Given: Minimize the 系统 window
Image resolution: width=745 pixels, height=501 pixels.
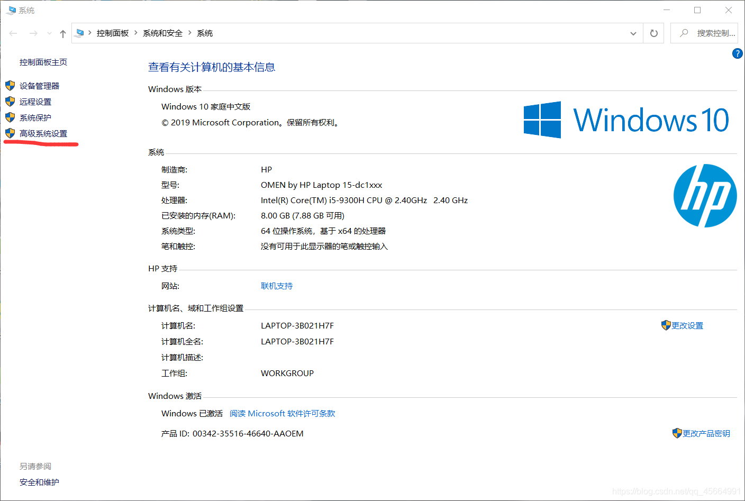Looking at the screenshot, I should point(667,10).
